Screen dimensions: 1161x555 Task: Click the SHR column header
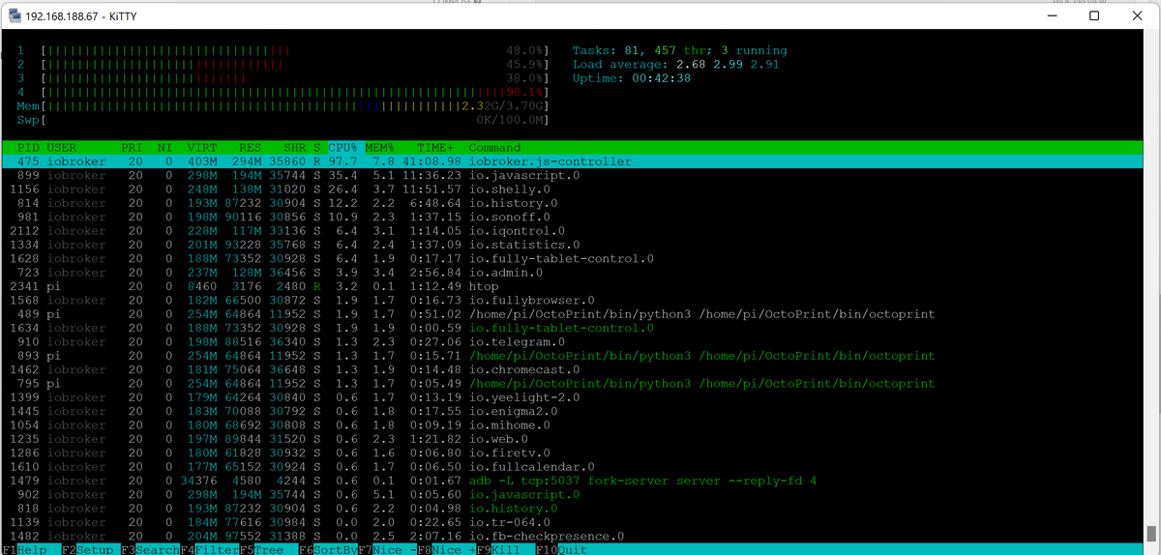click(294, 148)
